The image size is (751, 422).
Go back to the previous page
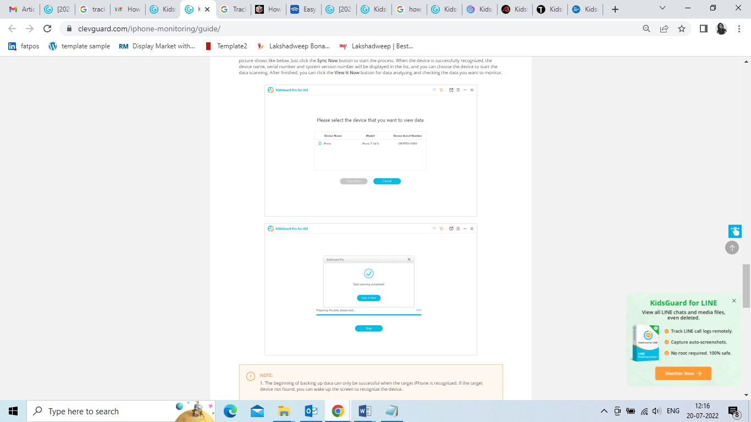point(12,29)
